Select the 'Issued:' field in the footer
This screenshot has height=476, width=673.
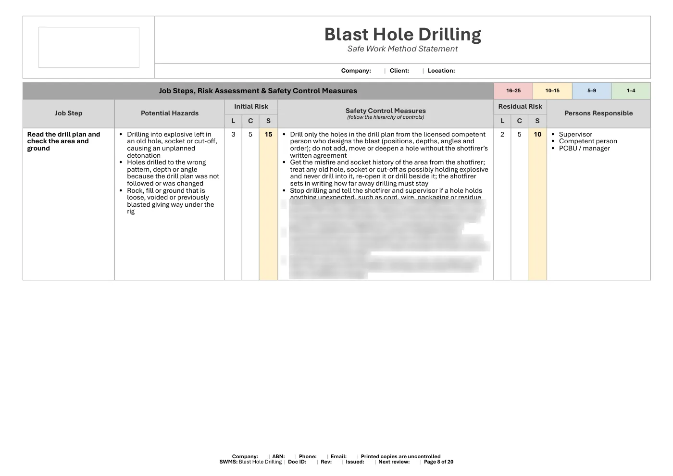click(355, 462)
